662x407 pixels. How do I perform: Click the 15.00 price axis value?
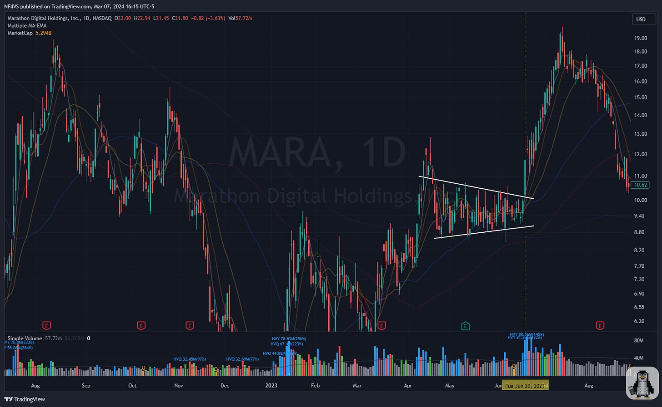[641, 98]
